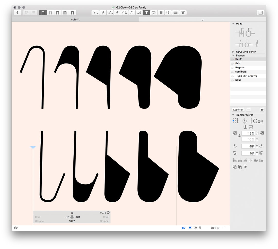Select the Regular layer
The width and height of the screenshot is (278, 249).
[x=248, y=67]
